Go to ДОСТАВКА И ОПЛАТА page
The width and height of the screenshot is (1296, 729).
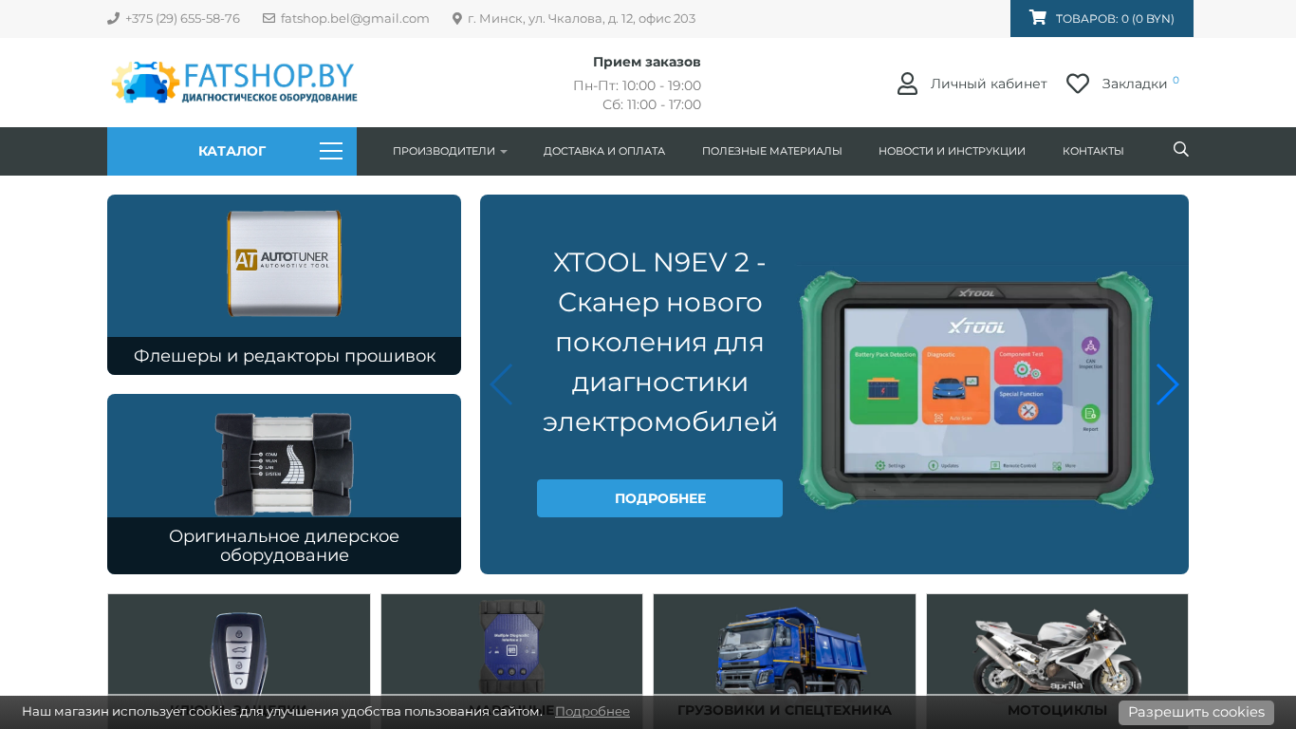pos(604,151)
